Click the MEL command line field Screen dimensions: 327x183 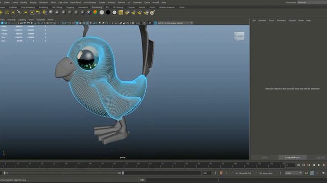tap(181, 180)
